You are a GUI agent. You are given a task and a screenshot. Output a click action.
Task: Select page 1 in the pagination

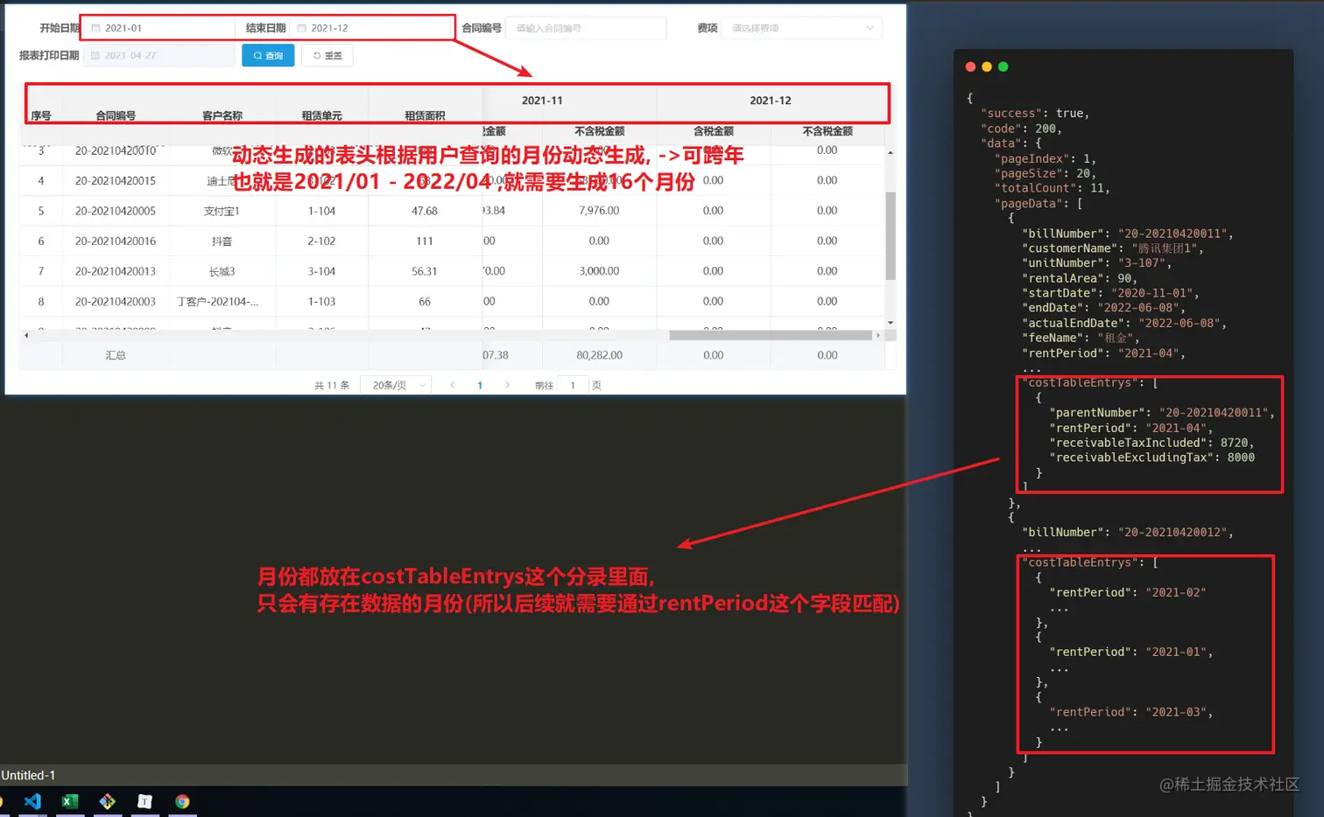coord(480,385)
